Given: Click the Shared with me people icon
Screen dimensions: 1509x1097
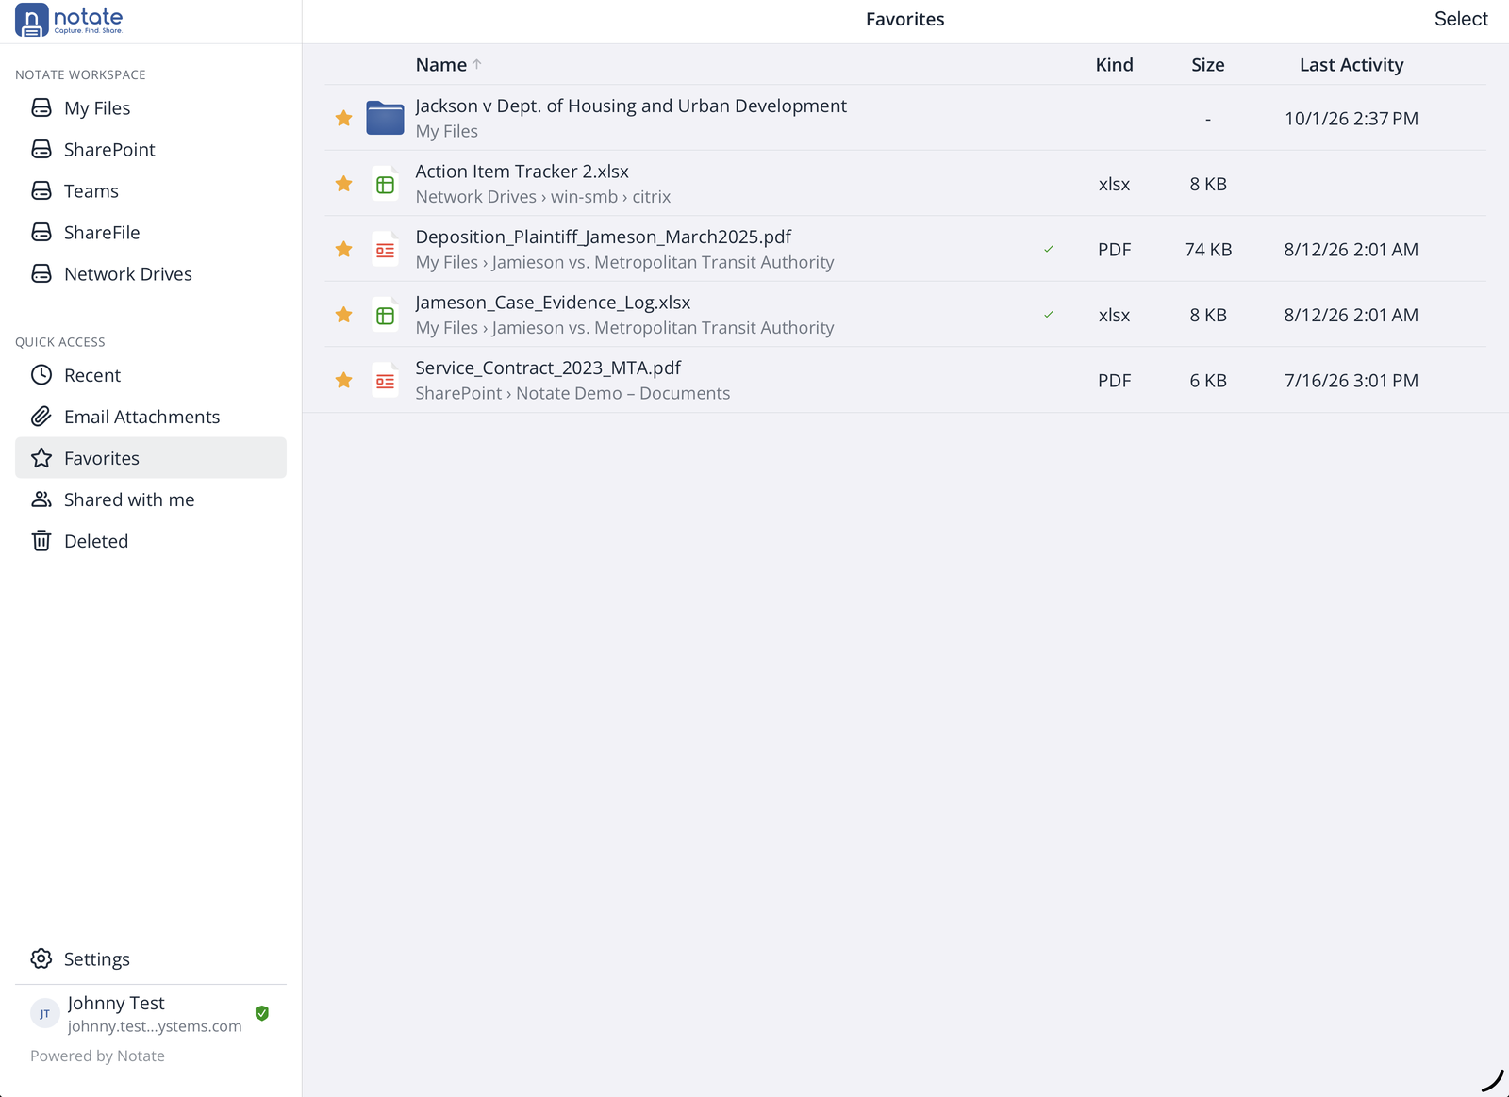Looking at the screenshot, I should coord(41,499).
